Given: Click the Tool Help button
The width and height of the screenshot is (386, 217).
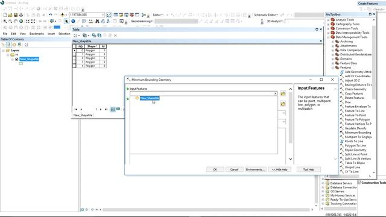Looking at the screenshot, I should (x=308, y=169).
